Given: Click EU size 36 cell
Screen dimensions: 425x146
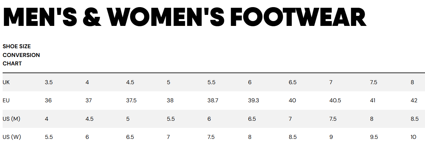Looking at the screenshot, I should pos(48,100).
